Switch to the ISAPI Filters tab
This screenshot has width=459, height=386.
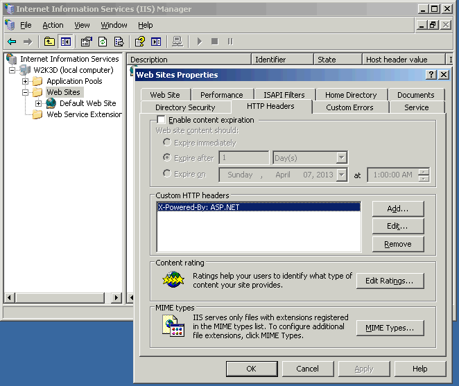coord(284,95)
